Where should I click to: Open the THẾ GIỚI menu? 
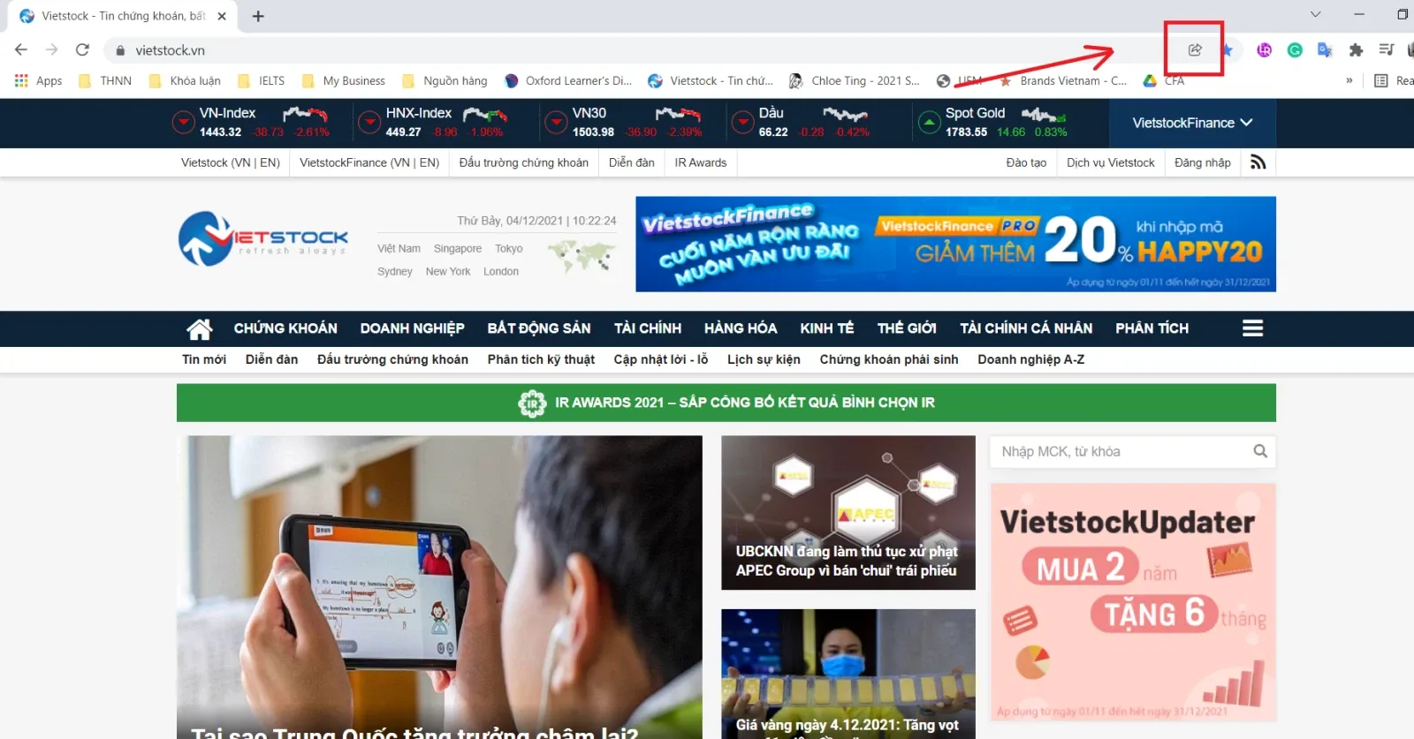coord(907,328)
